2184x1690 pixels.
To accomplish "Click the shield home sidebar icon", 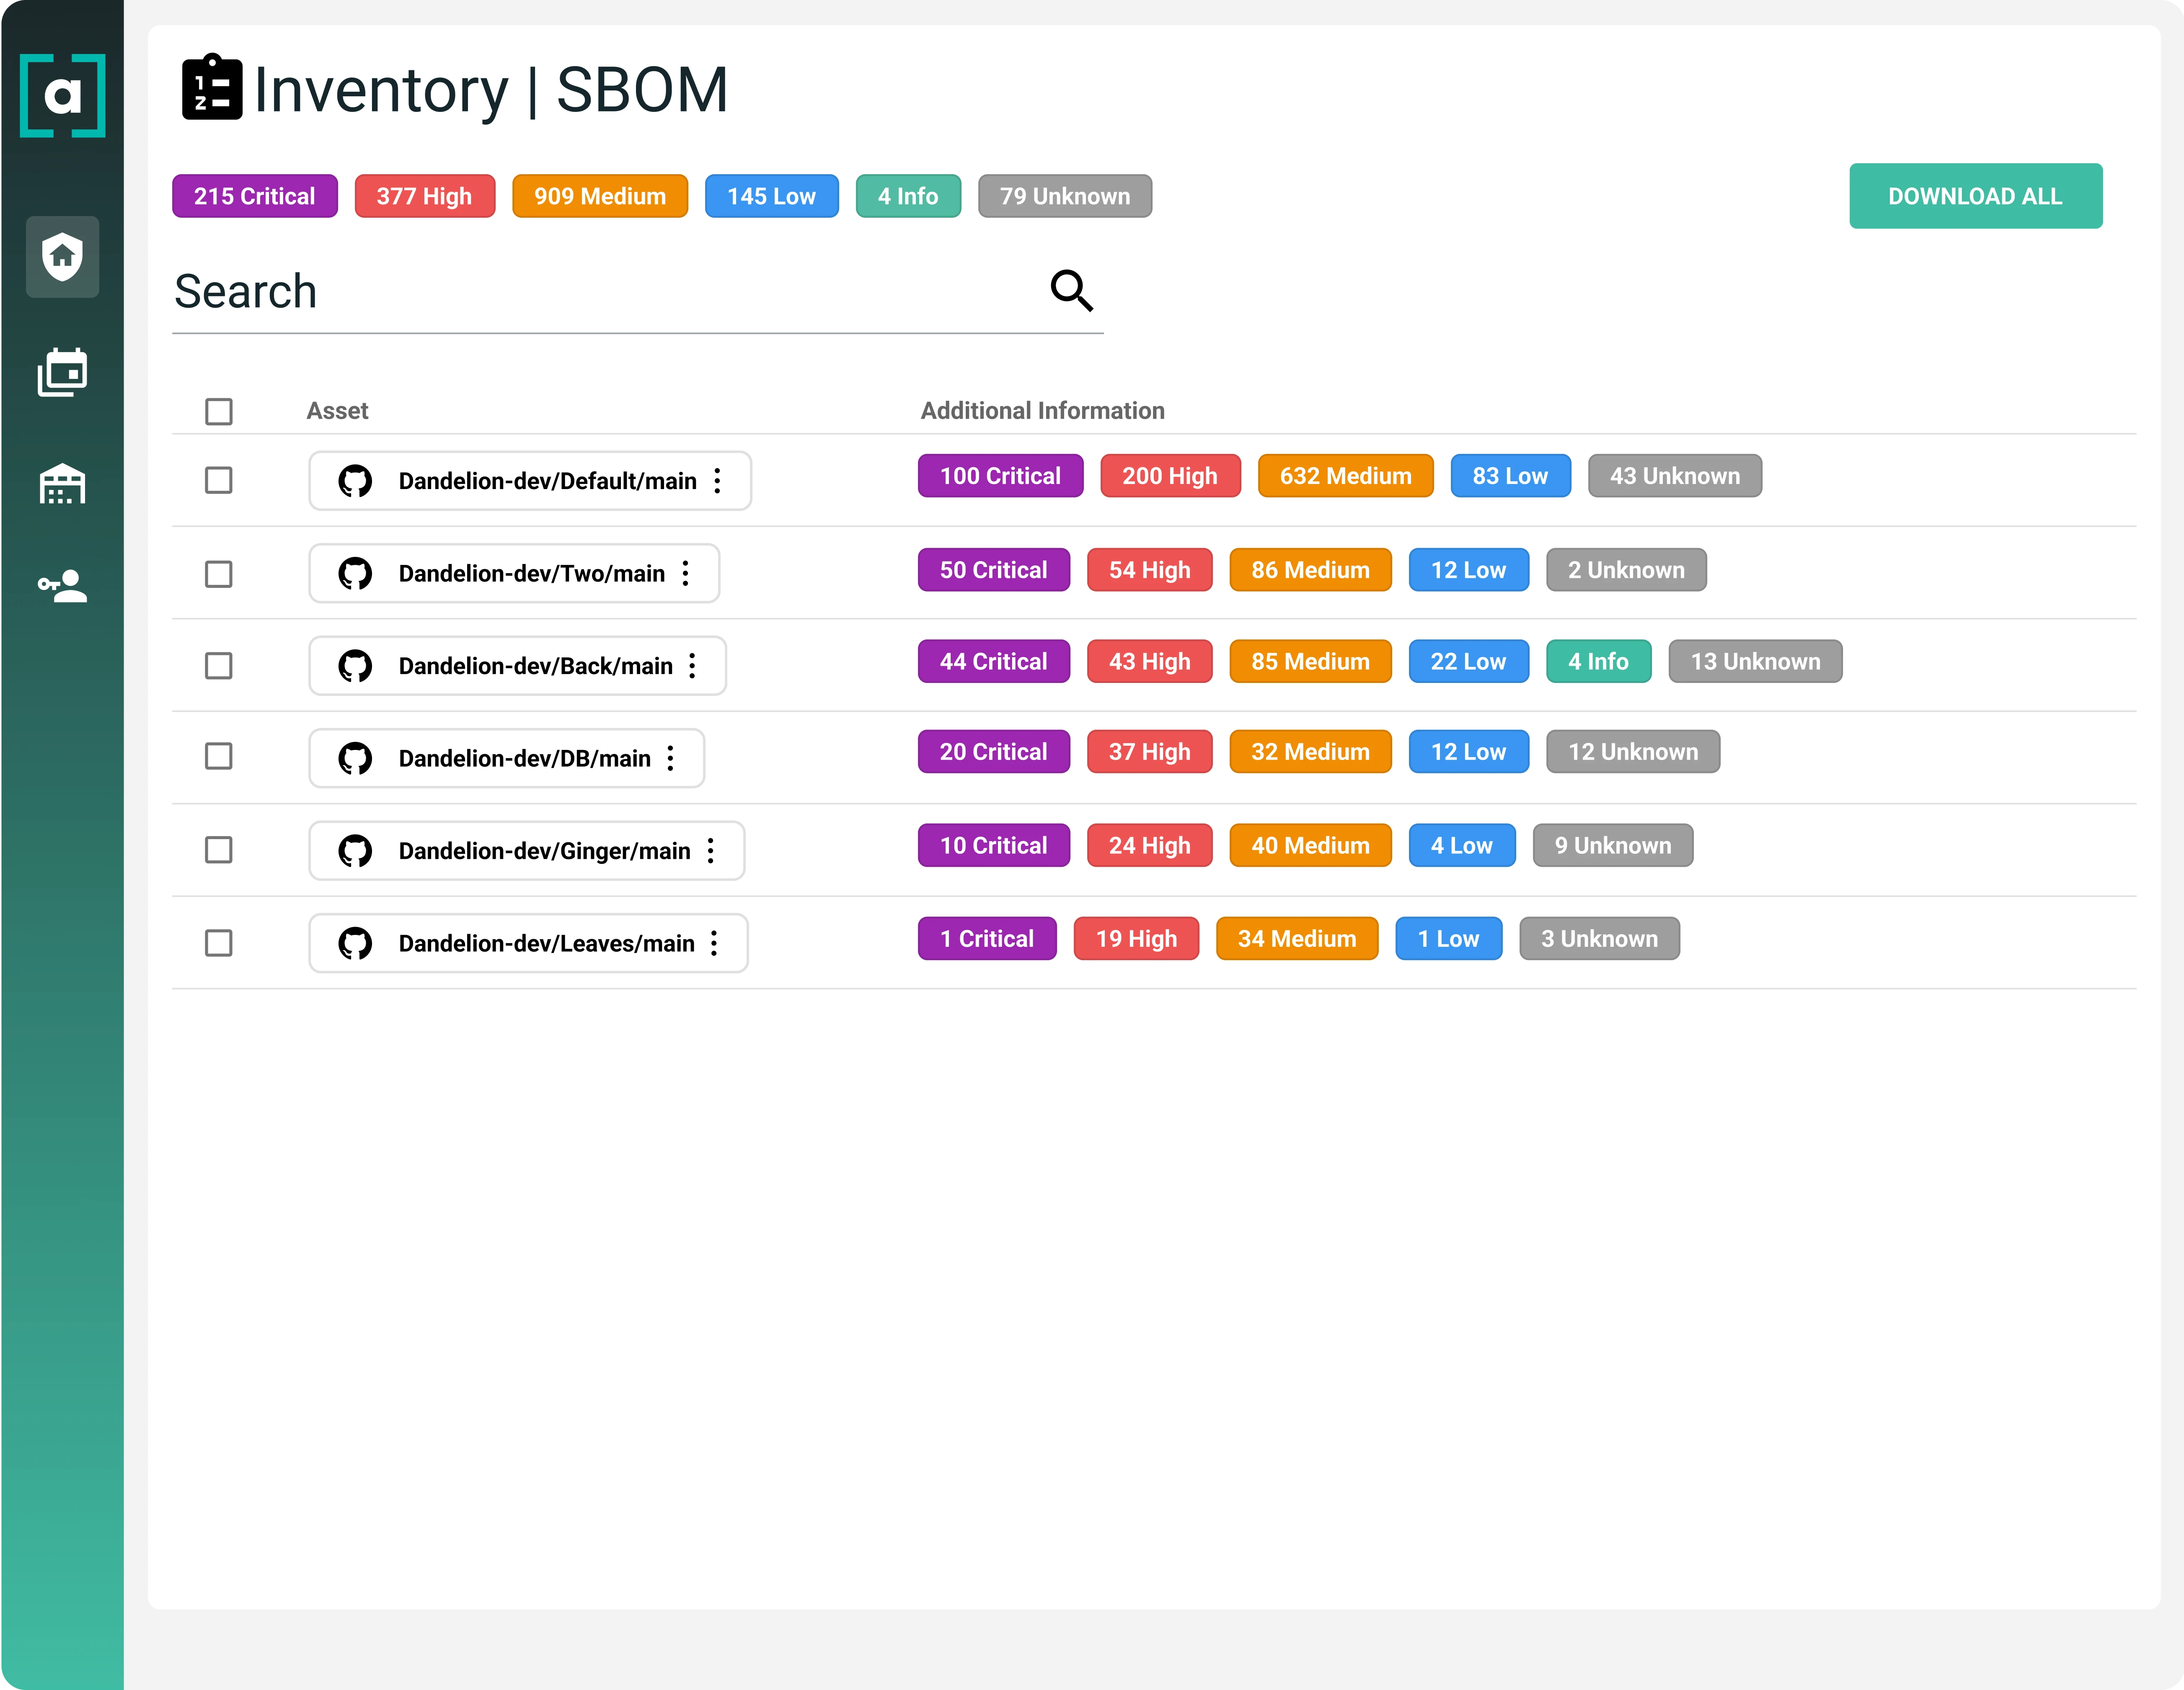I will click(x=62, y=257).
